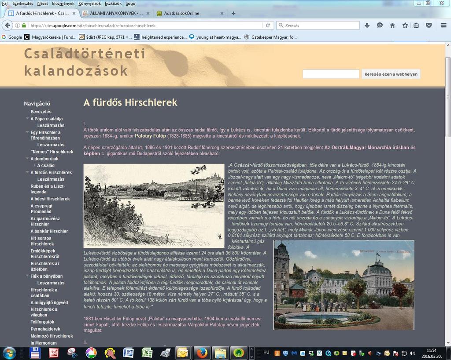The width and height of the screenshot is (451, 360).
Task: Show site information for this page
Action: click(x=18, y=25)
